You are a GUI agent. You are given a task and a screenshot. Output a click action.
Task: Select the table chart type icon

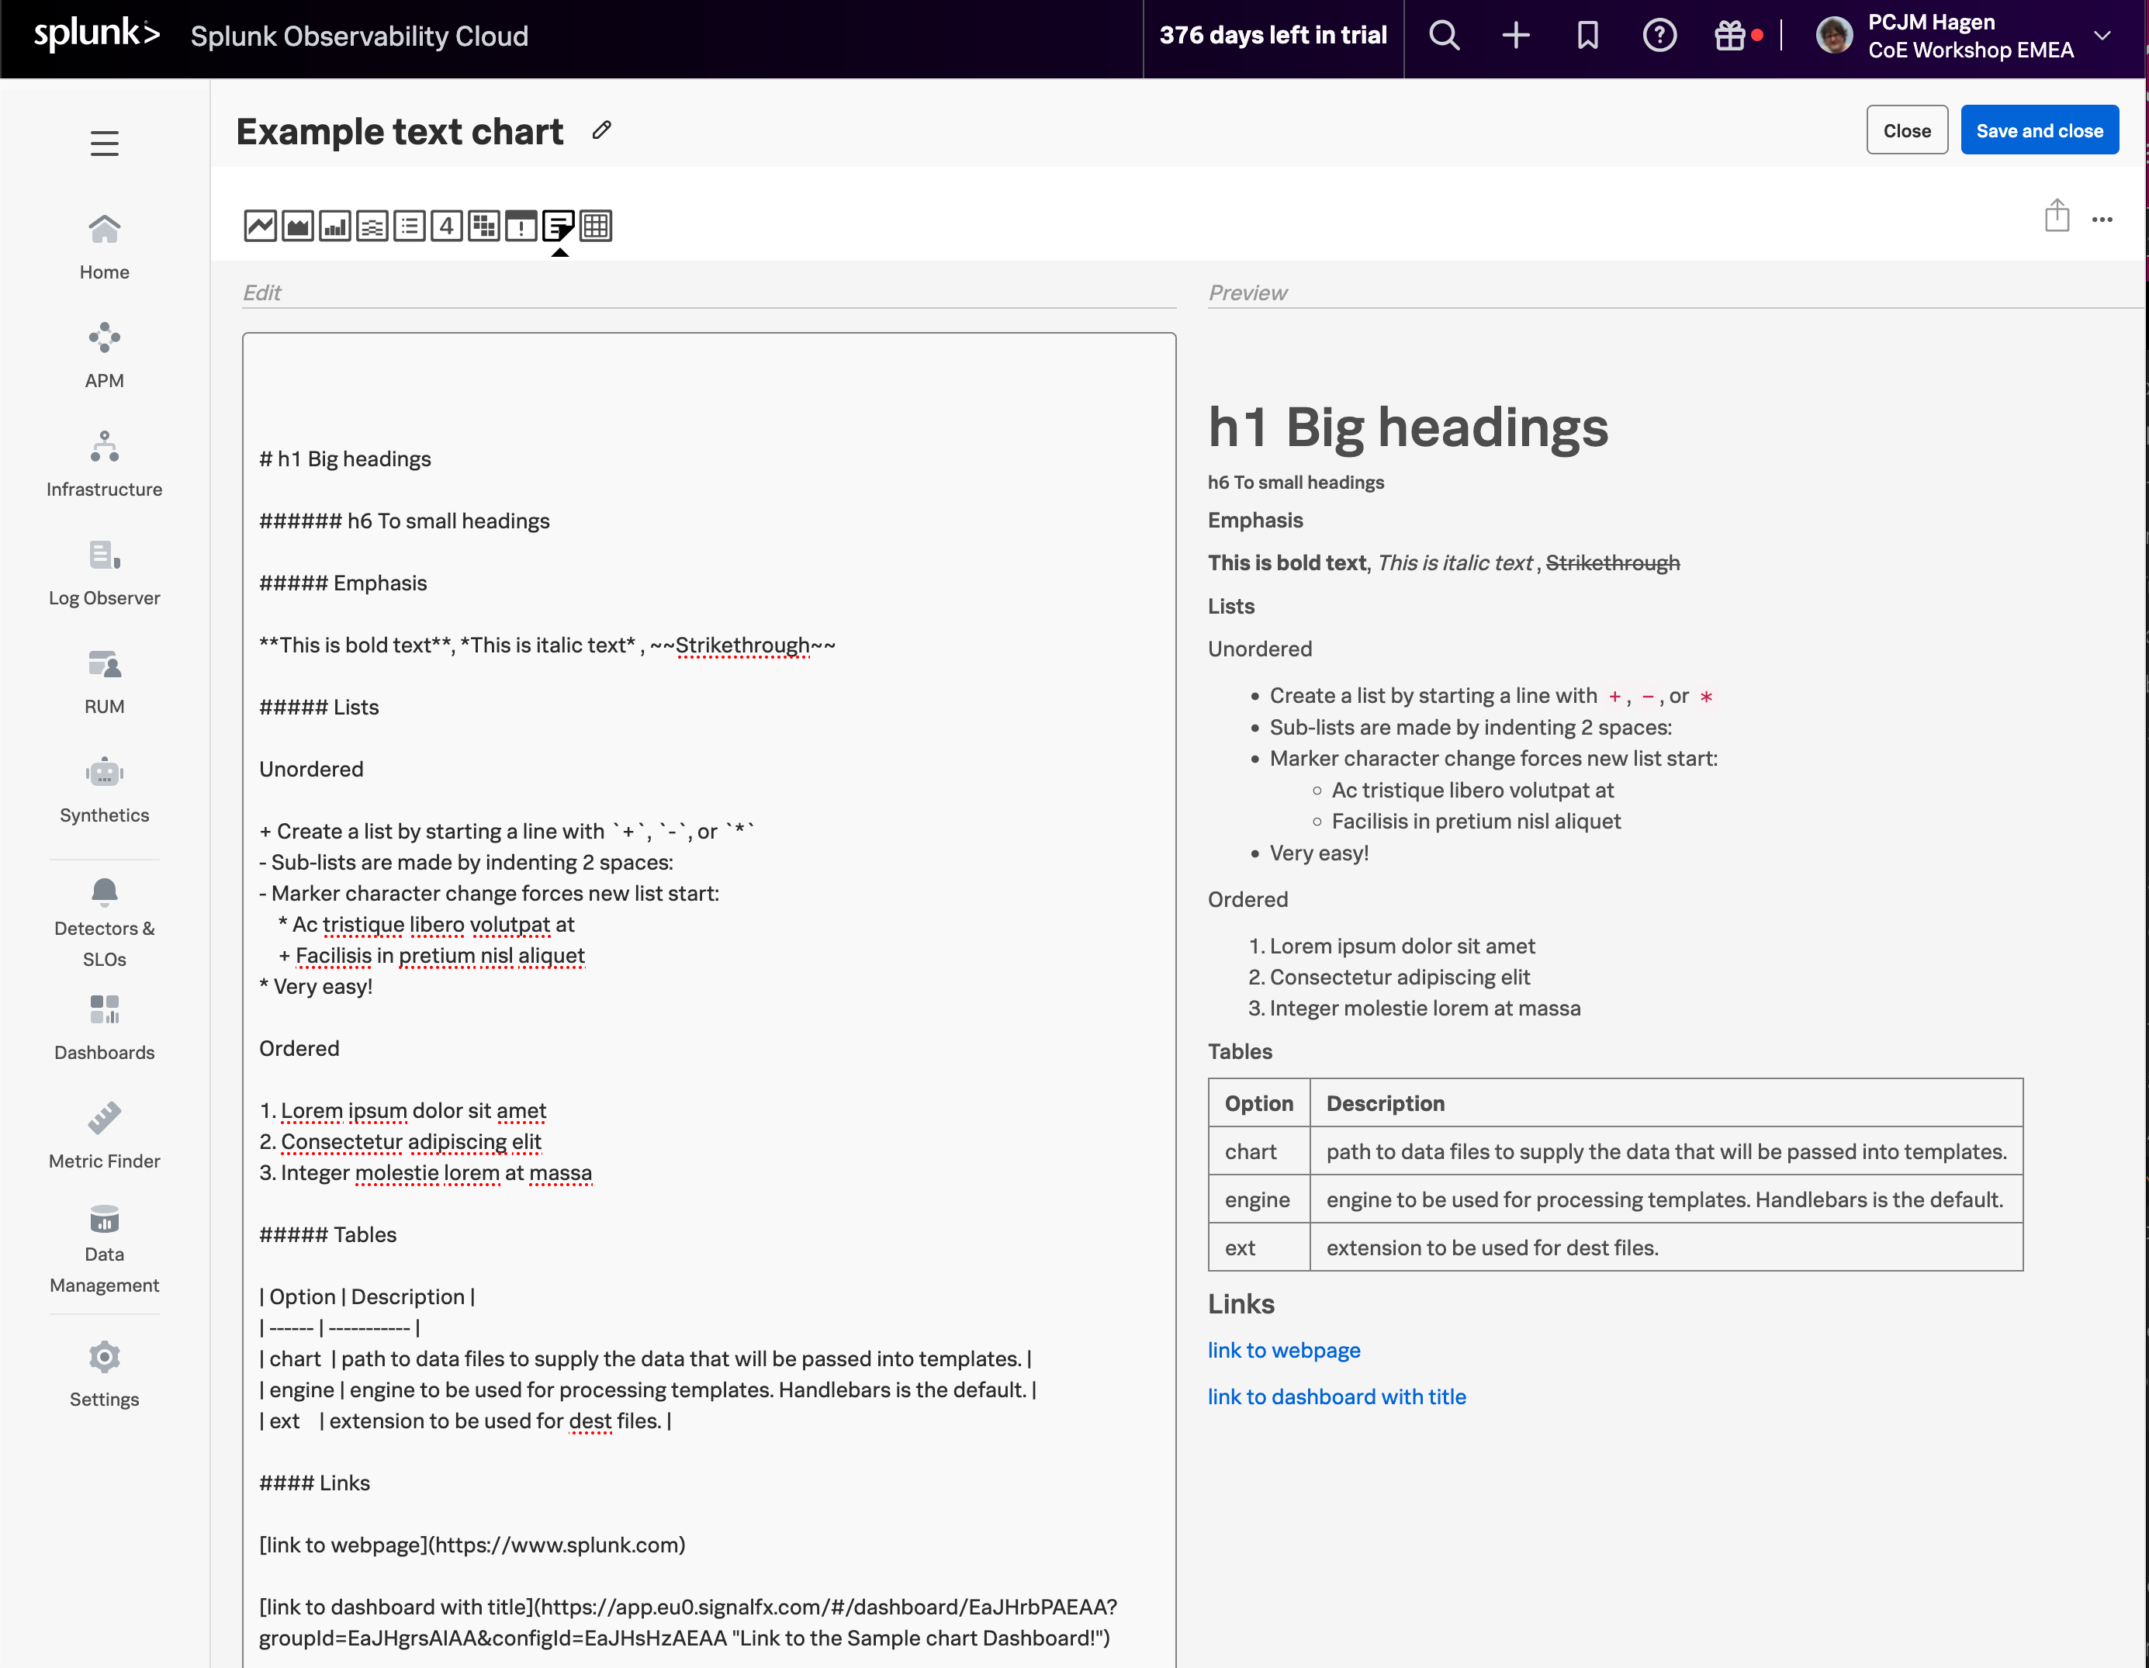click(597, 227)
